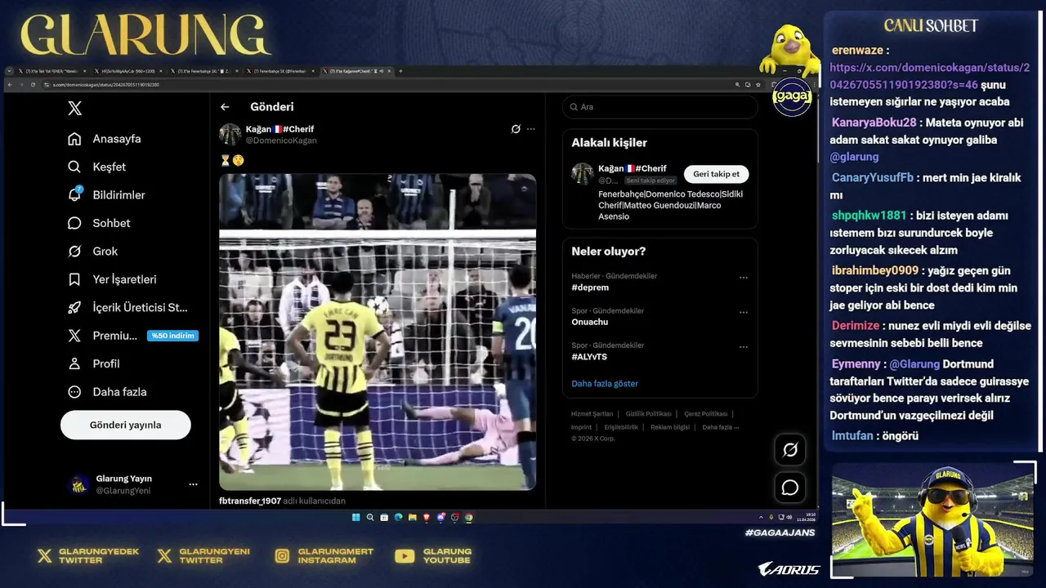
Task: Switch to the 980×1200 image tab
Action: [127, 71]
